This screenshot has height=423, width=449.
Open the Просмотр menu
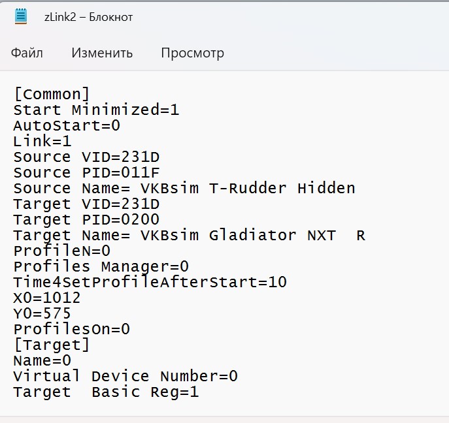[192, 53]
